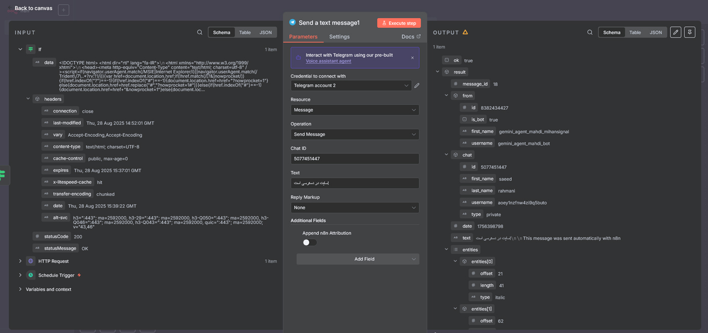
Task: Click the plus icon beside Back to canvas
Action: [x=64, y=10]
